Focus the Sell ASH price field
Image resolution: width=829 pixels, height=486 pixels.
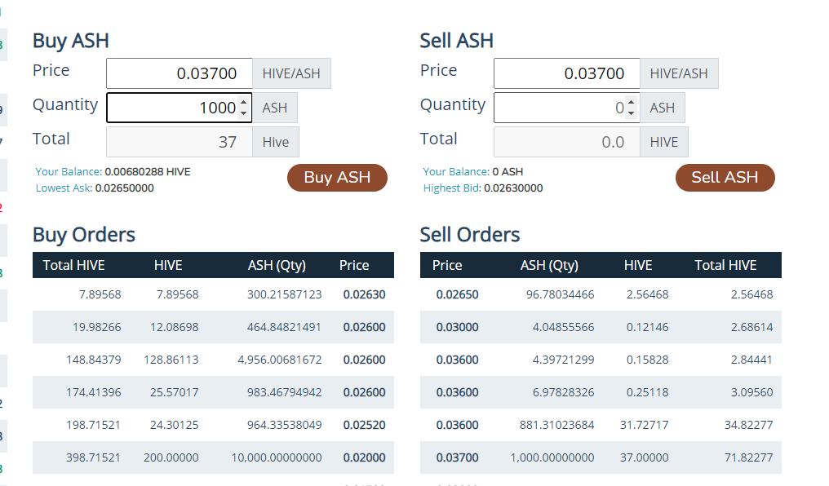pos(567,73)
